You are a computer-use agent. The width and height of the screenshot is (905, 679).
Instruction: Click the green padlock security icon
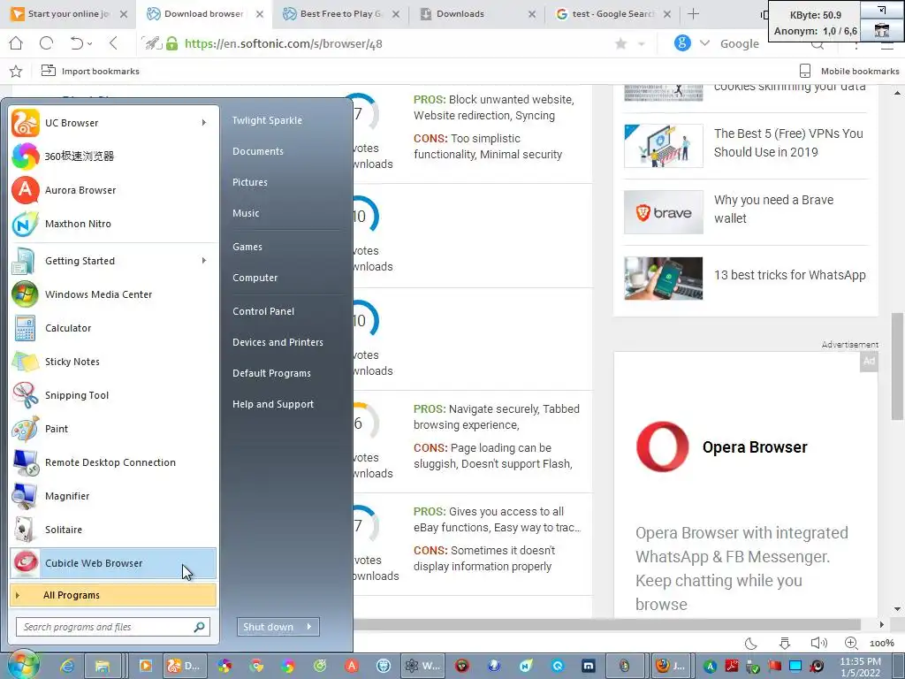tap(171, 43)
